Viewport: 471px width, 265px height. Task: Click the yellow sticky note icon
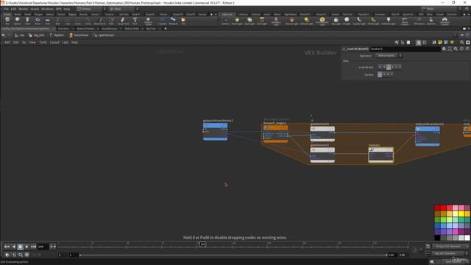[440, 43]
